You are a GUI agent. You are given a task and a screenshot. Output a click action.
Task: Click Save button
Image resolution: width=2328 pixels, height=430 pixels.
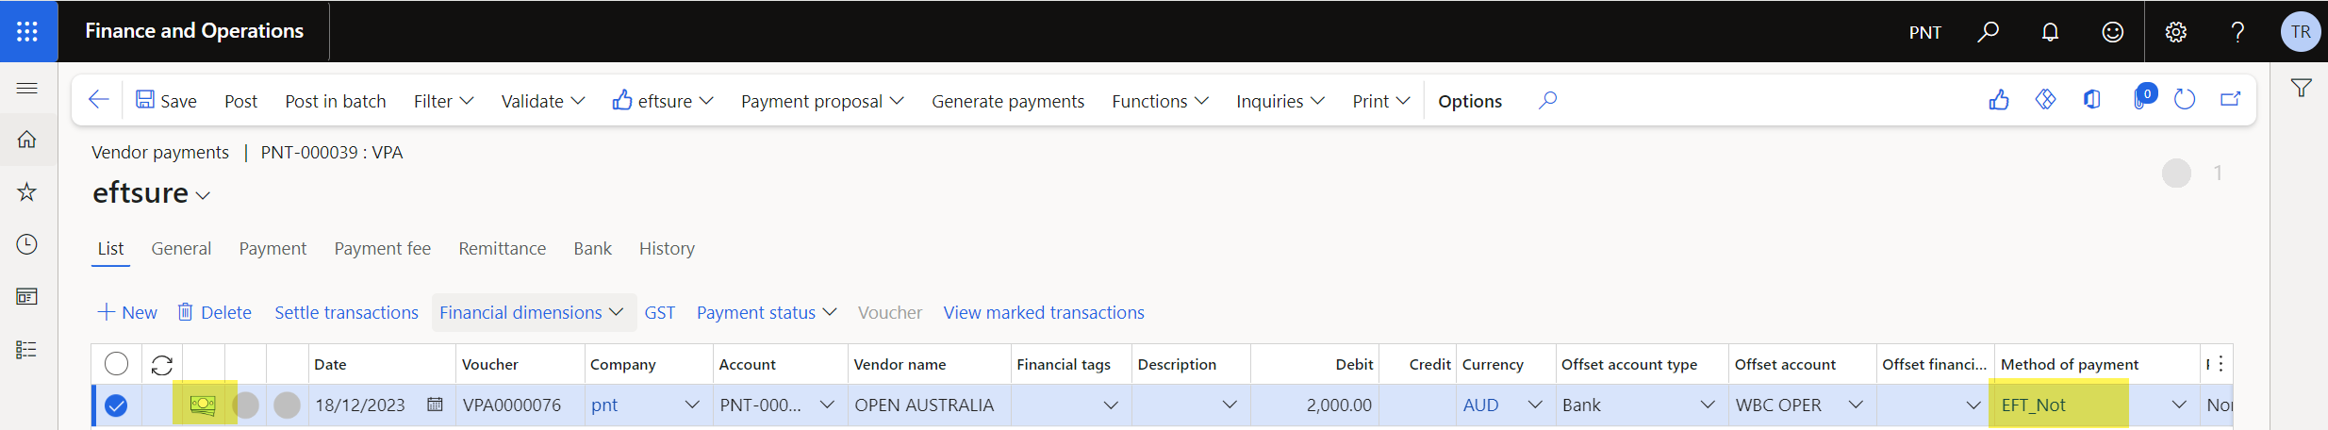166,101
